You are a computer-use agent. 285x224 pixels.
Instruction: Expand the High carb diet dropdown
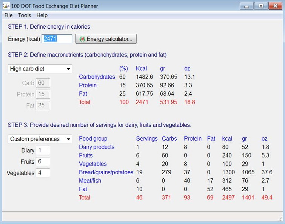click(x=68, y=69)
